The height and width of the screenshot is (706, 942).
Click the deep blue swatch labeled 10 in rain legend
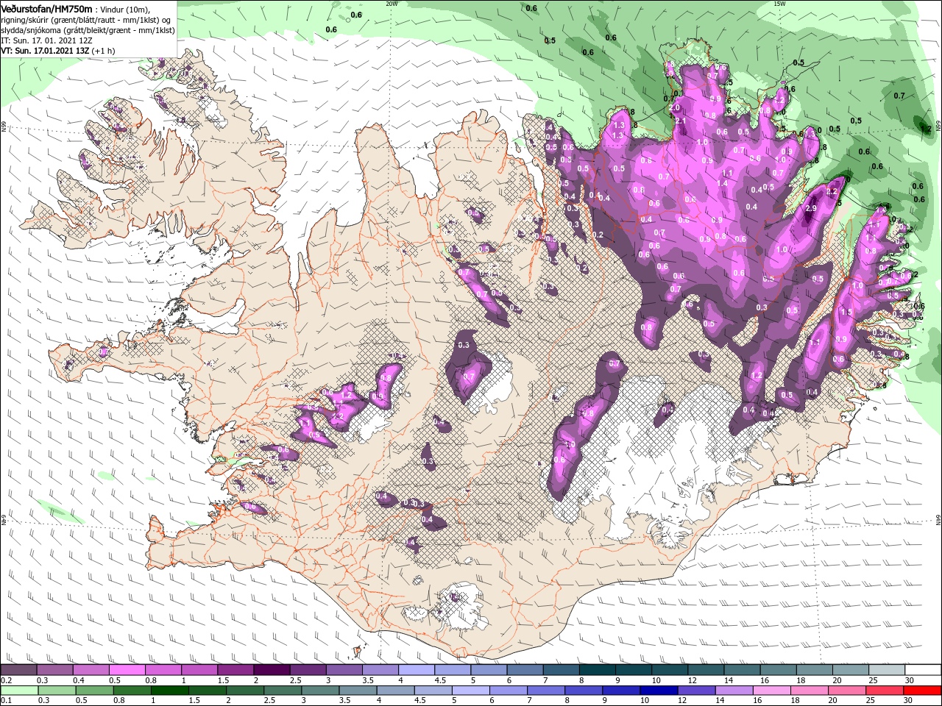[x=659, y=691]
